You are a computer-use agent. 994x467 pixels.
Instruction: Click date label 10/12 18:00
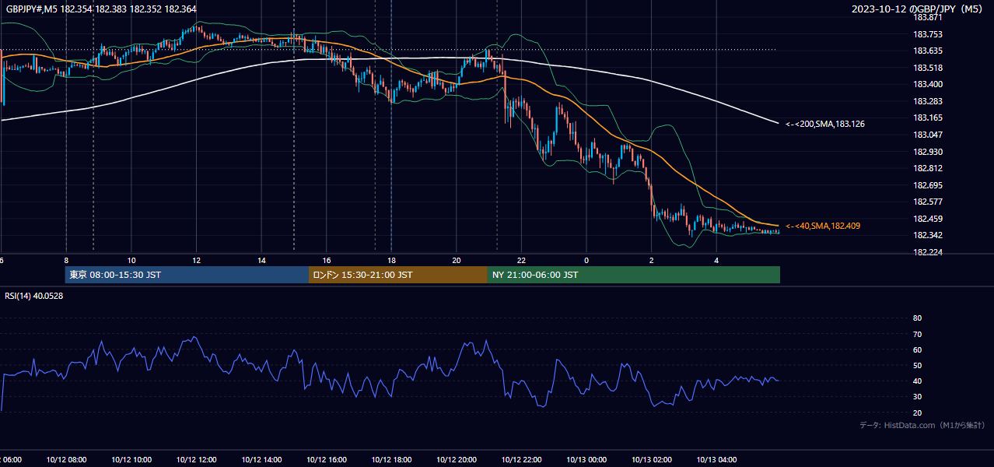391,460
